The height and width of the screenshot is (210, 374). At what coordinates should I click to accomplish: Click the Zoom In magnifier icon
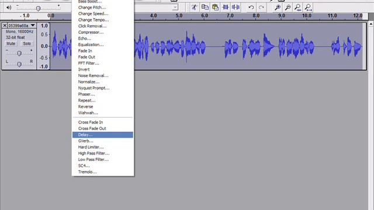[x=277, y=8]
